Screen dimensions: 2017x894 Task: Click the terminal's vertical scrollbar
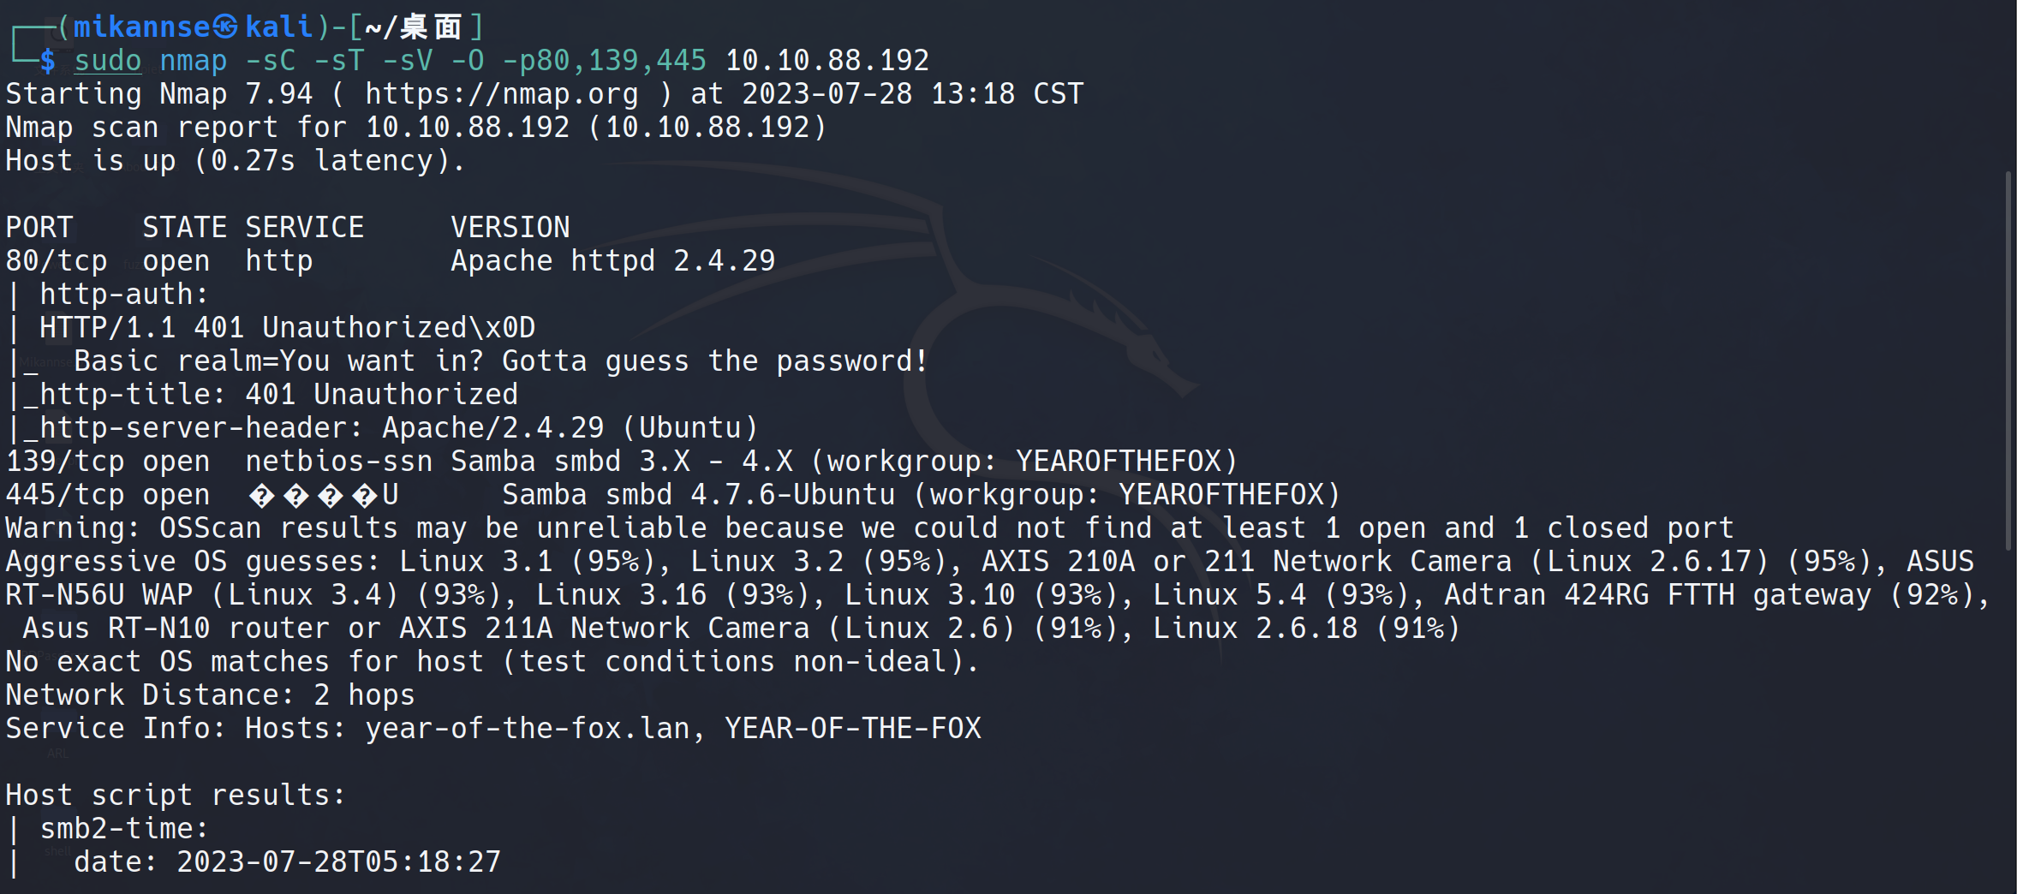point(2008,360)
